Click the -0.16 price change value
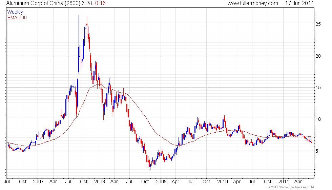The image size is (332, 190). coord(100,3)
